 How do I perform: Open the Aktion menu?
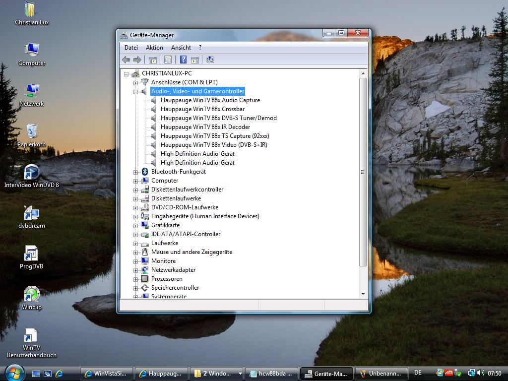point(154,48)
